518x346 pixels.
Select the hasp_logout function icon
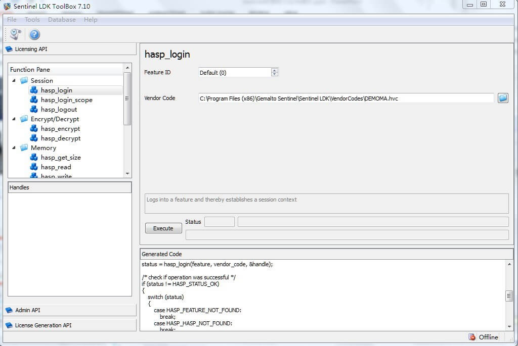click(x=34, y=110)
